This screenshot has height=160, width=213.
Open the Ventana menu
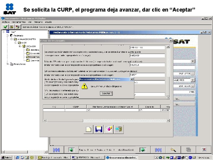click(x=38, y=22)
